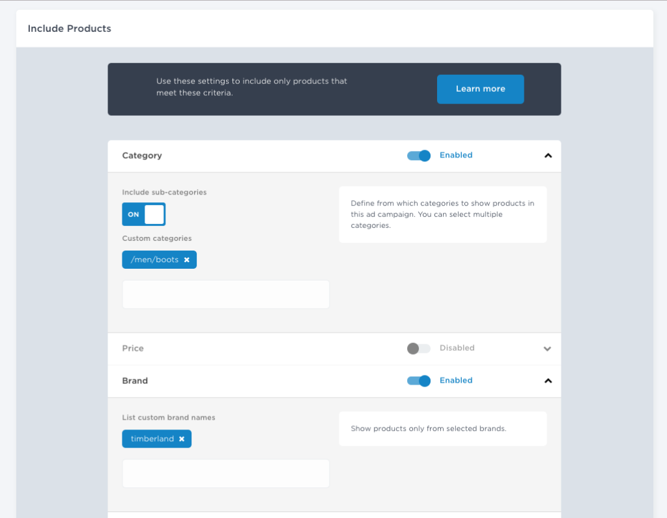Click the Enabled label beside Category
This screenshot has width=667, height=518.
pyautogui.click(x=456, y=155)
